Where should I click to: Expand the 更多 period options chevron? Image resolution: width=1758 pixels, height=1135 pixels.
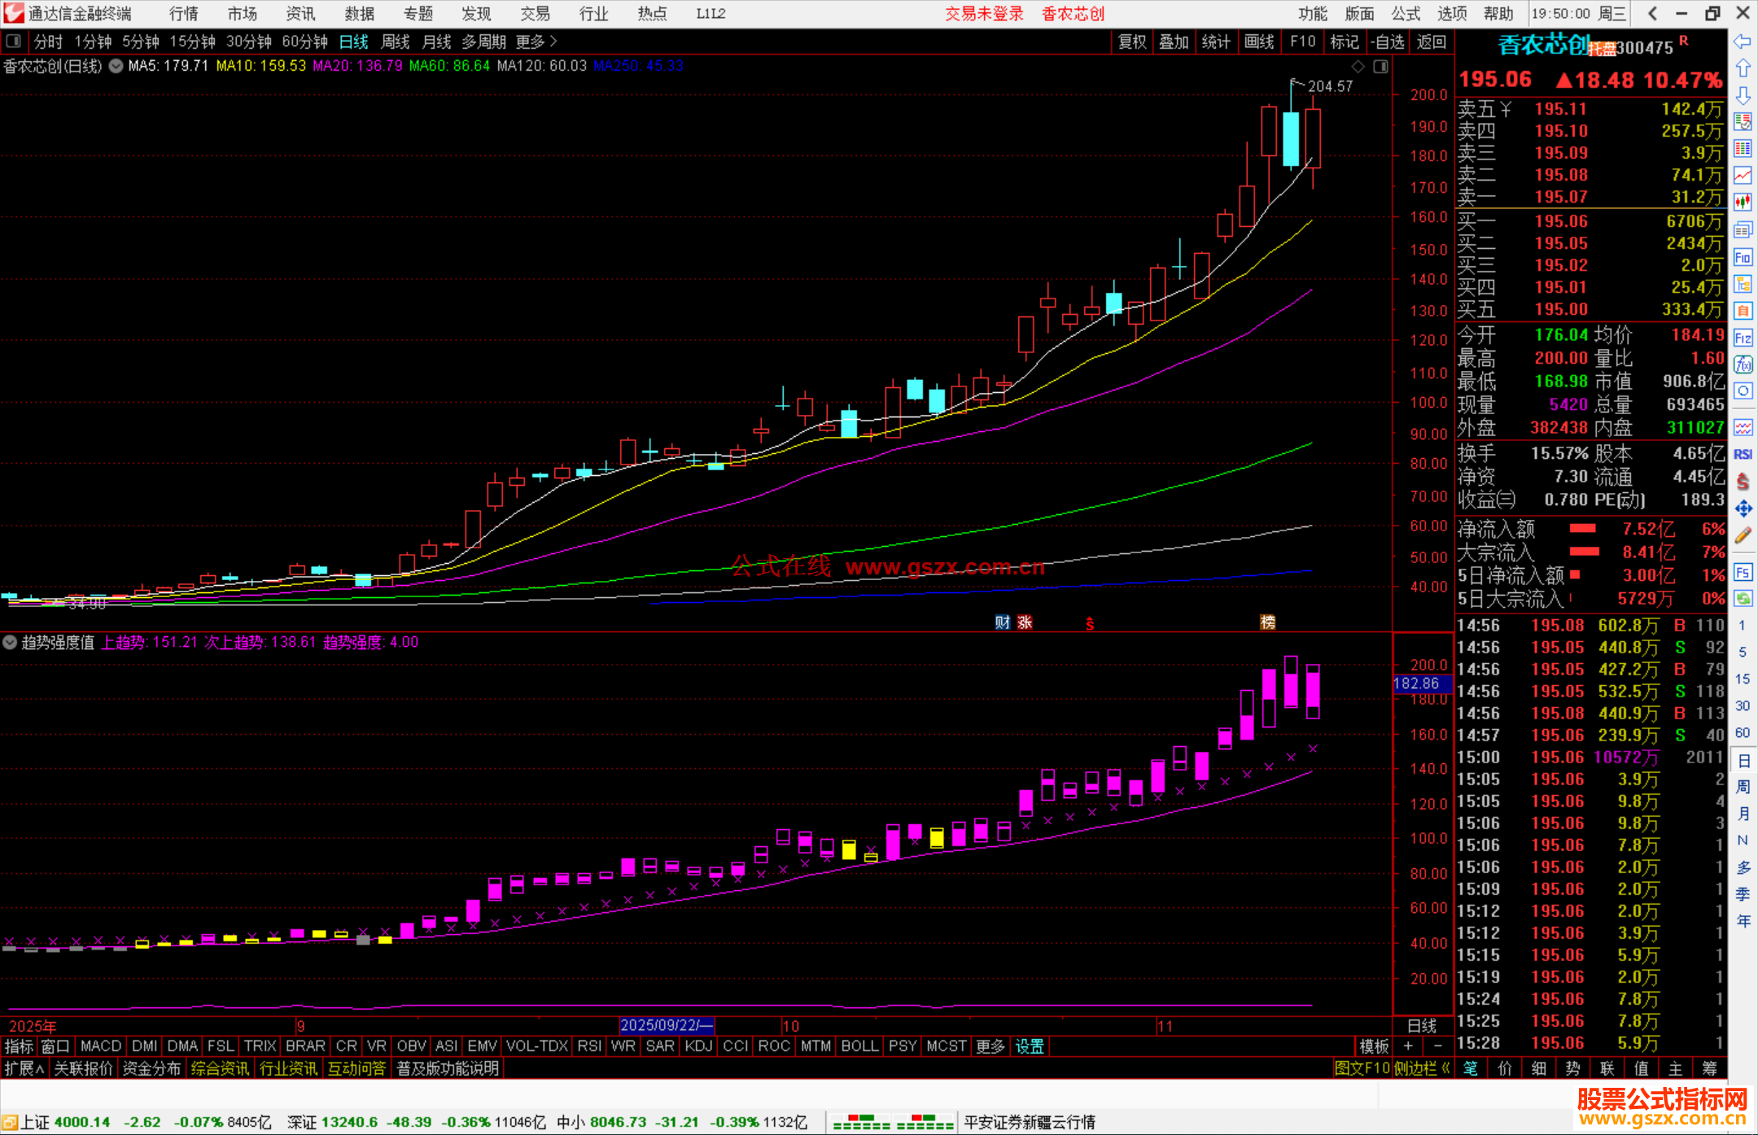tap(553, 41)
